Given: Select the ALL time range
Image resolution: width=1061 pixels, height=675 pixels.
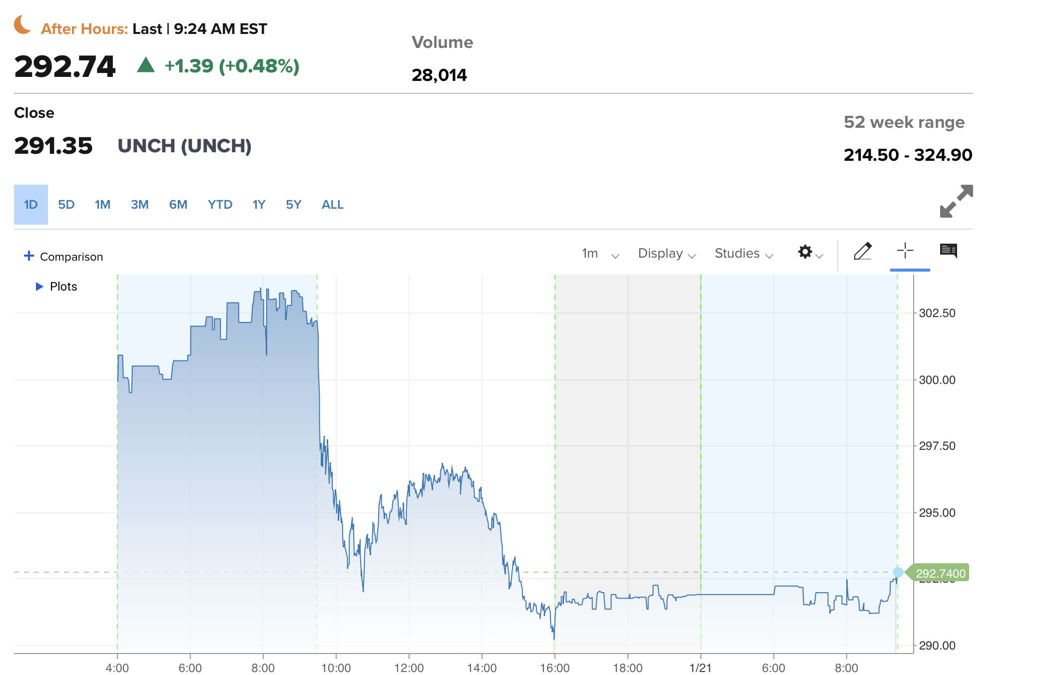Looking at the screenshot, I should pos(332,205).
